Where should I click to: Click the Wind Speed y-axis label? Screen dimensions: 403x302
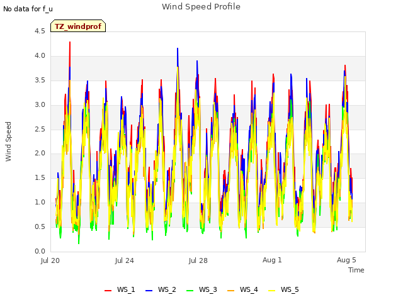[8, 142]
